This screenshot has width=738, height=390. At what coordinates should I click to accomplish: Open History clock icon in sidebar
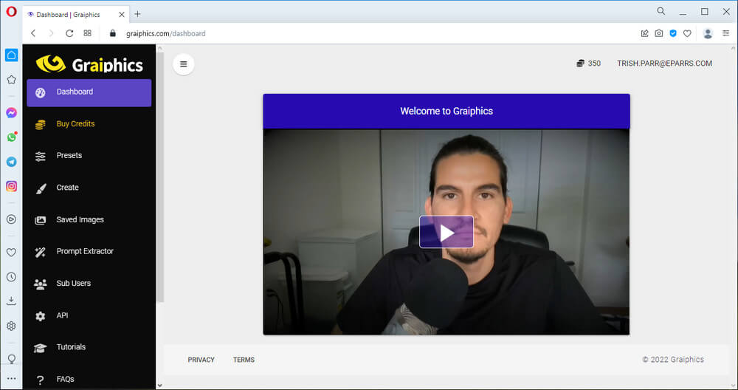11,277
